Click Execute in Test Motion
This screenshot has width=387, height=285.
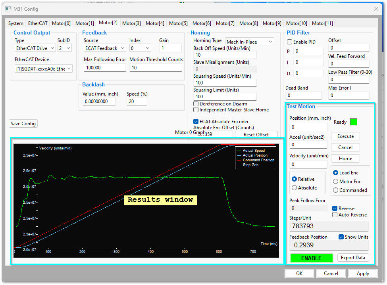point(345,136)
